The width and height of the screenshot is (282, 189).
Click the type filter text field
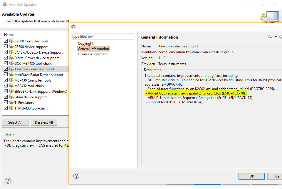(102, 36)
